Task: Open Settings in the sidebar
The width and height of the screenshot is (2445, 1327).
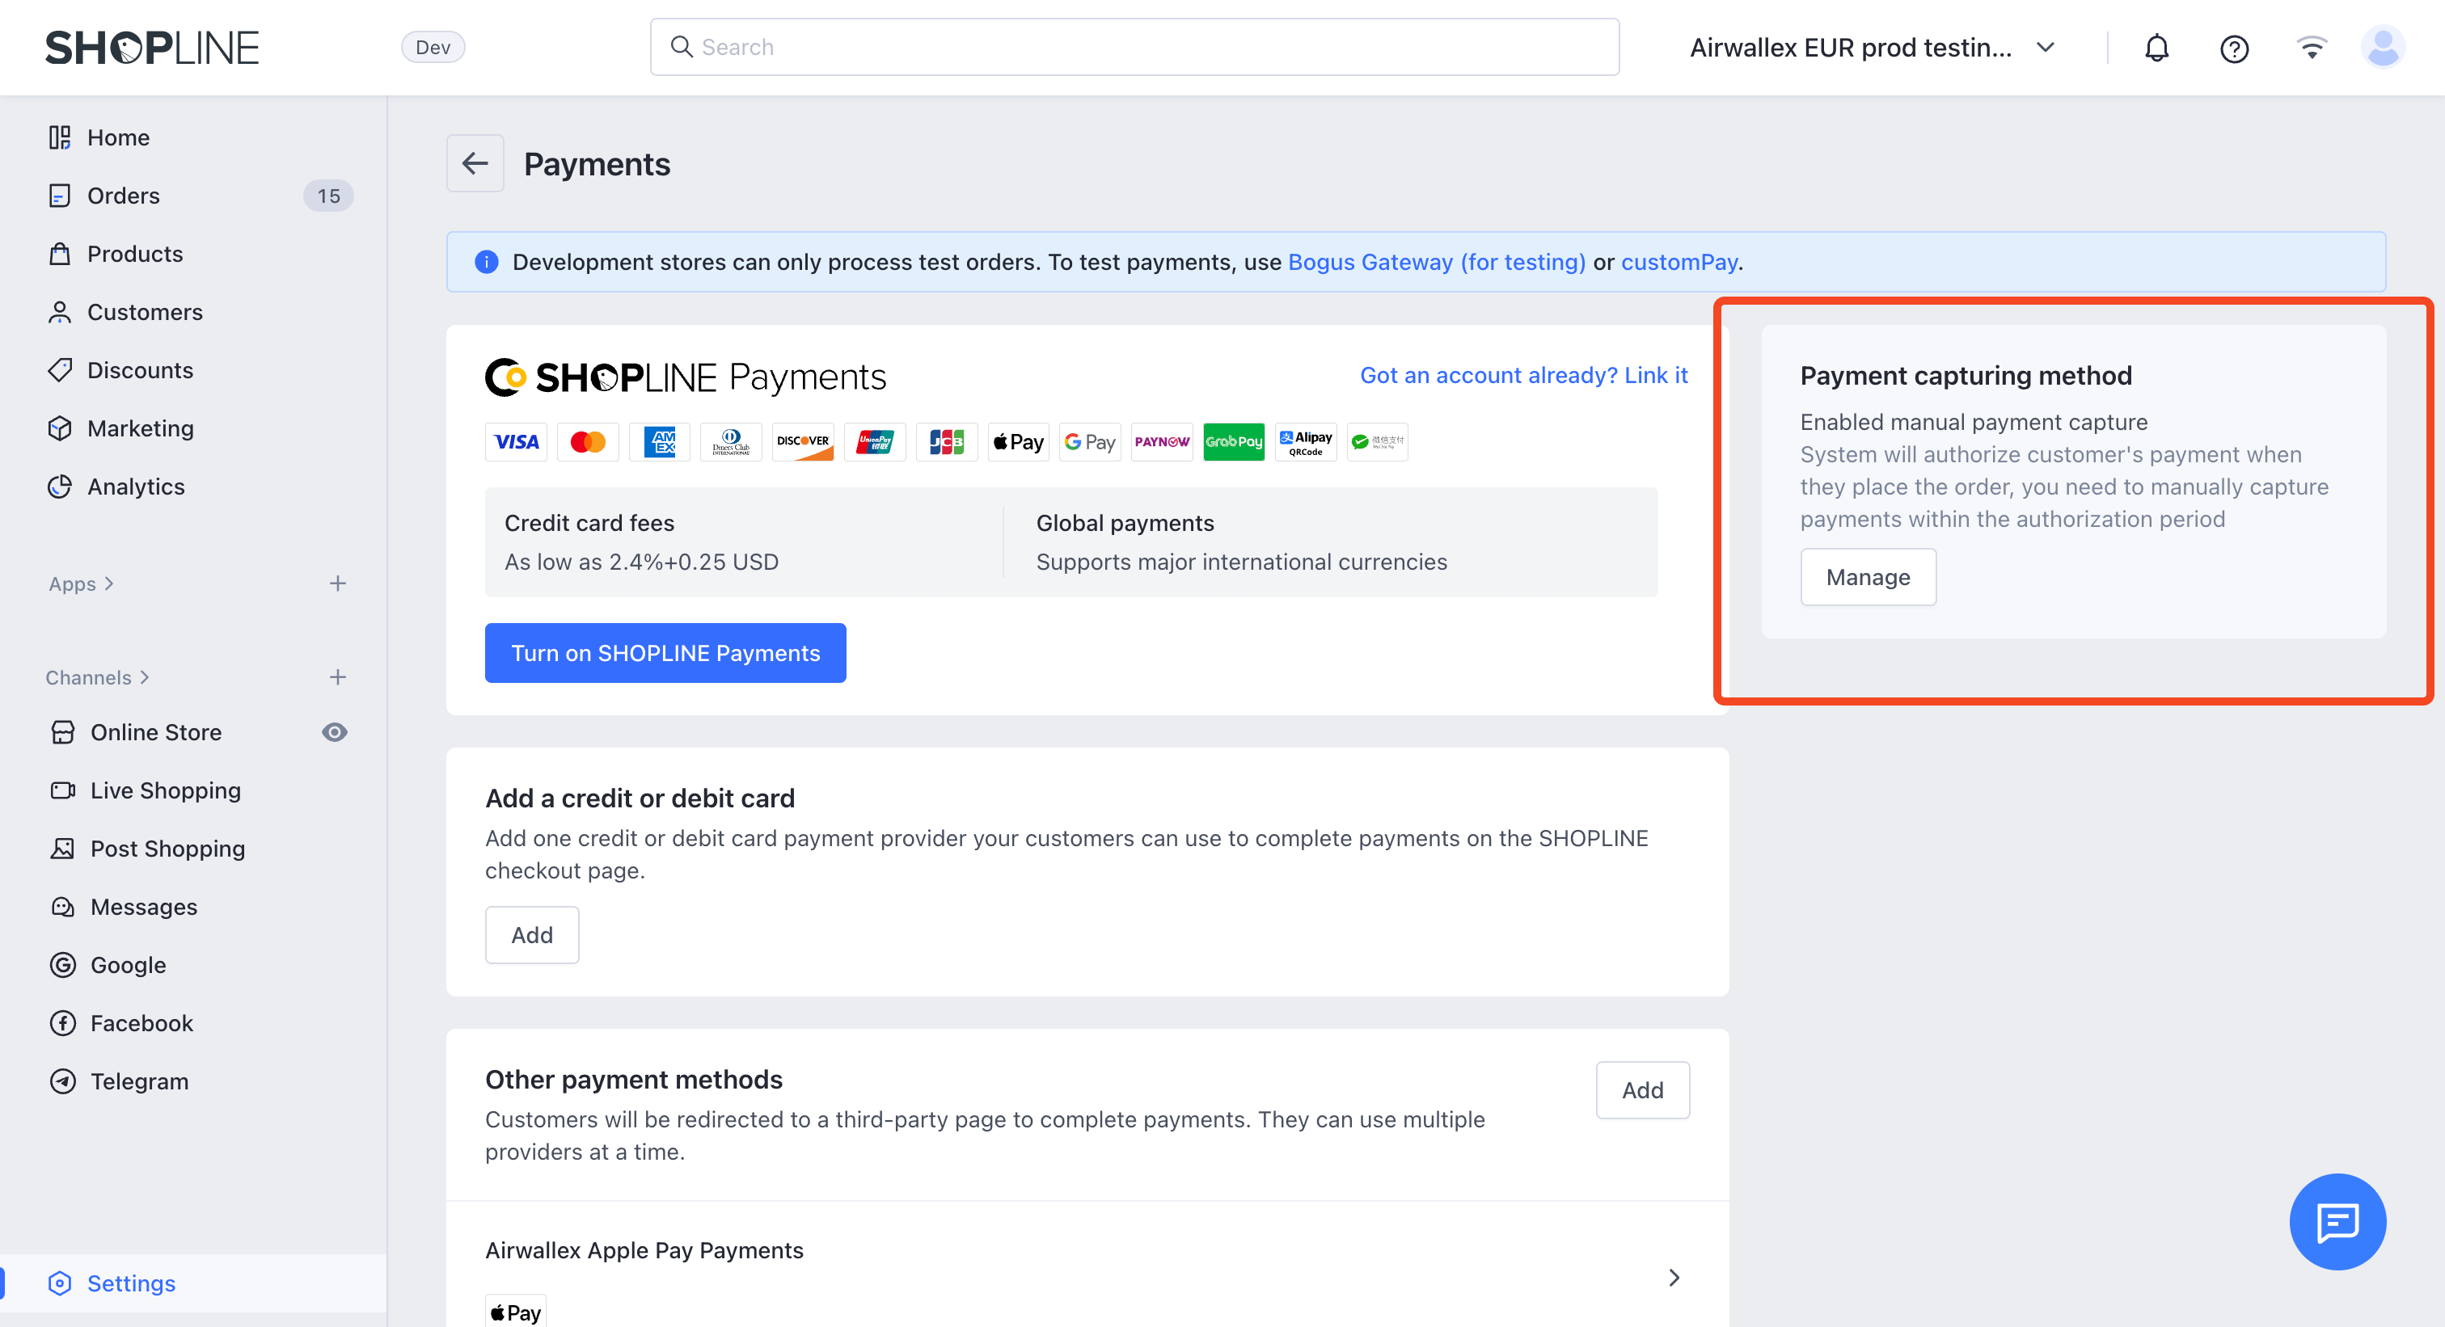Action: tap(131, 1283)
